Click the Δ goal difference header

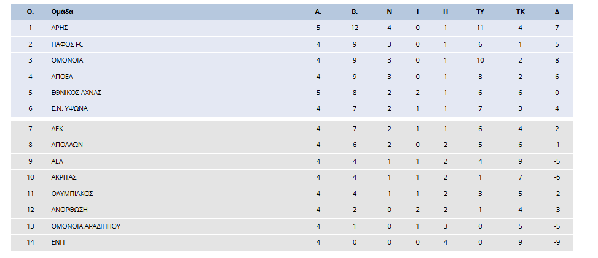coord(557,12)
